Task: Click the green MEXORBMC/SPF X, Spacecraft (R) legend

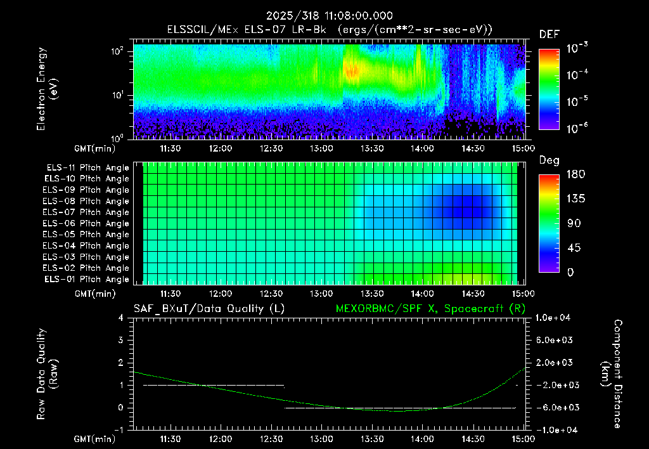Action: [x=430, y=309]
